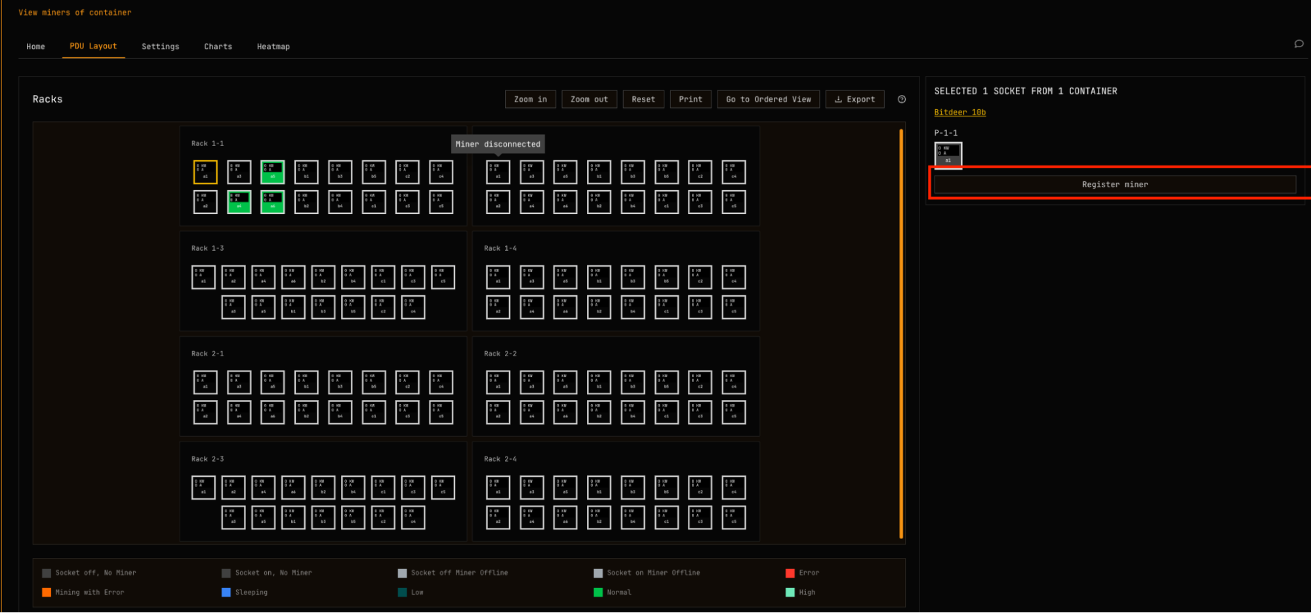This screenshot has height=613, width=1311.
Task: Export the rack layout
Action: (x=855, y=100)
